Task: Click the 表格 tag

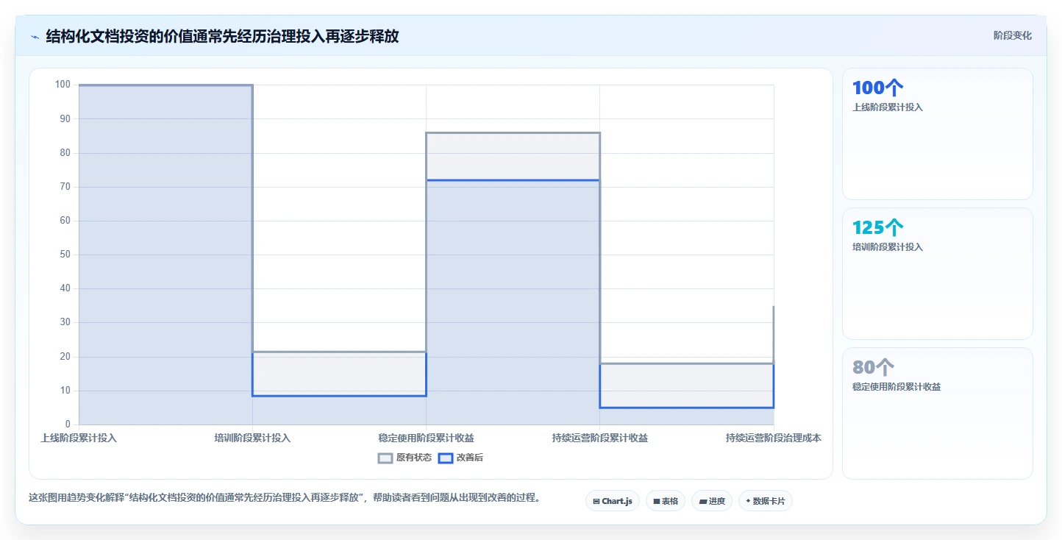Action: pos(666,501)
